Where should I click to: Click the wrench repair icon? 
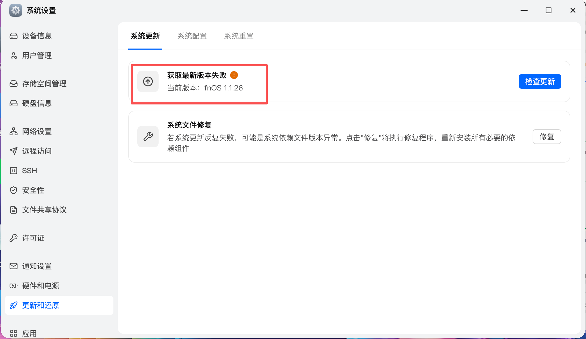tap(148, 137)
